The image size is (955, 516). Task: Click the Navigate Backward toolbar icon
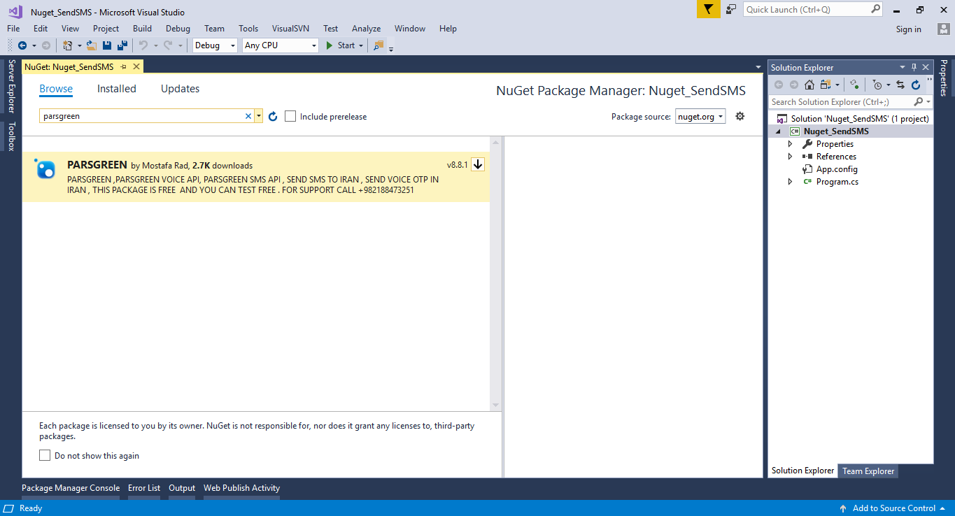21,45
